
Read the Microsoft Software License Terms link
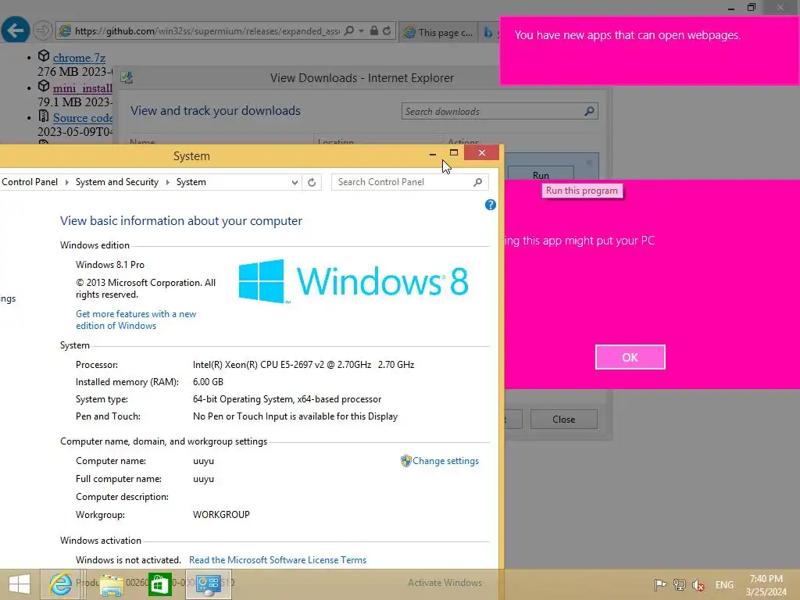(x=277, y=559)
